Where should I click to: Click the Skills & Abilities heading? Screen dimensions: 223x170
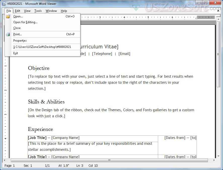click(46, 102)
